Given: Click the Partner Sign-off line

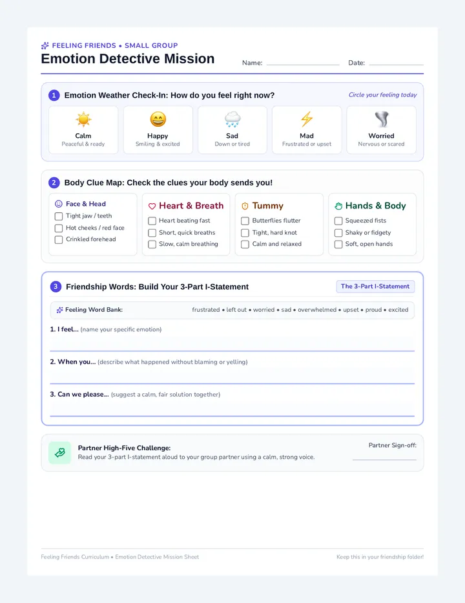Looking at the screenshot, I should [x=384, y=456].
